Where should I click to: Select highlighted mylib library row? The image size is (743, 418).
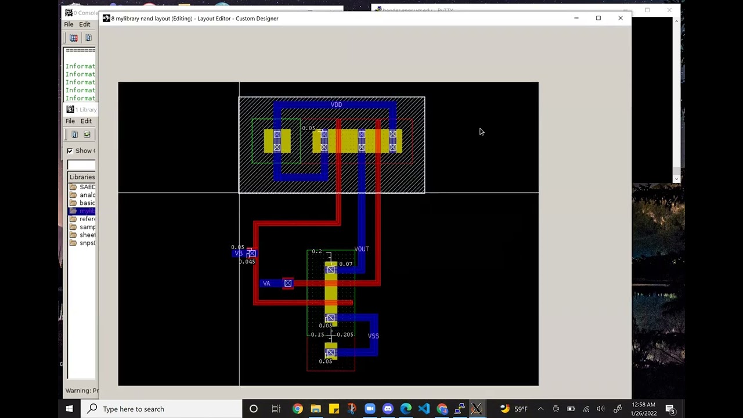pos(82,211)
